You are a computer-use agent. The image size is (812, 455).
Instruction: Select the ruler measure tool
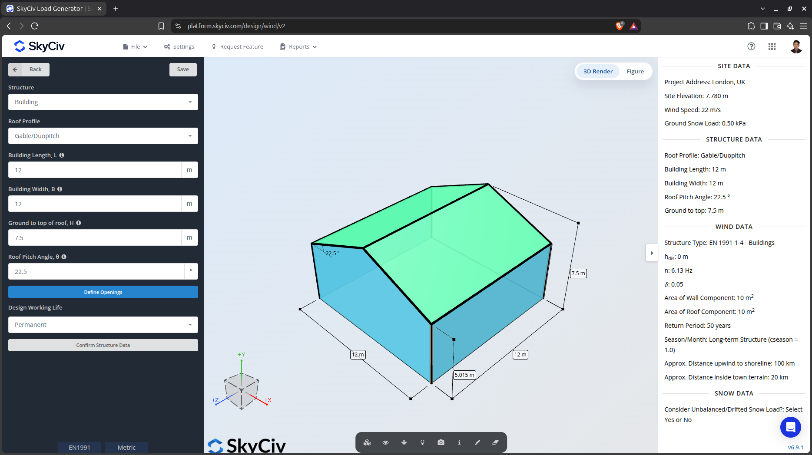pyautogui.click(x=477, y=442)
